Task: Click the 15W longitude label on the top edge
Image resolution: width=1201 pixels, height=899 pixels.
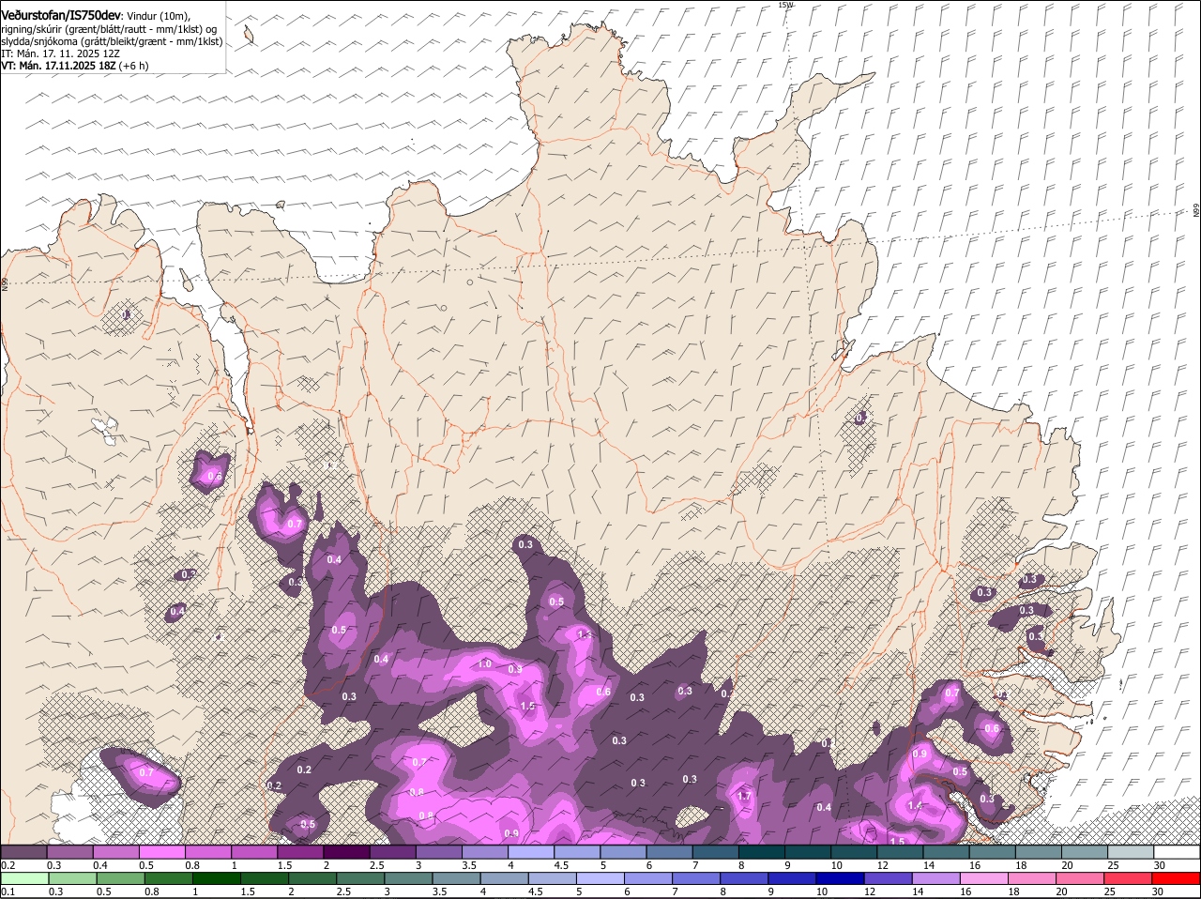Action: (785, 5)
